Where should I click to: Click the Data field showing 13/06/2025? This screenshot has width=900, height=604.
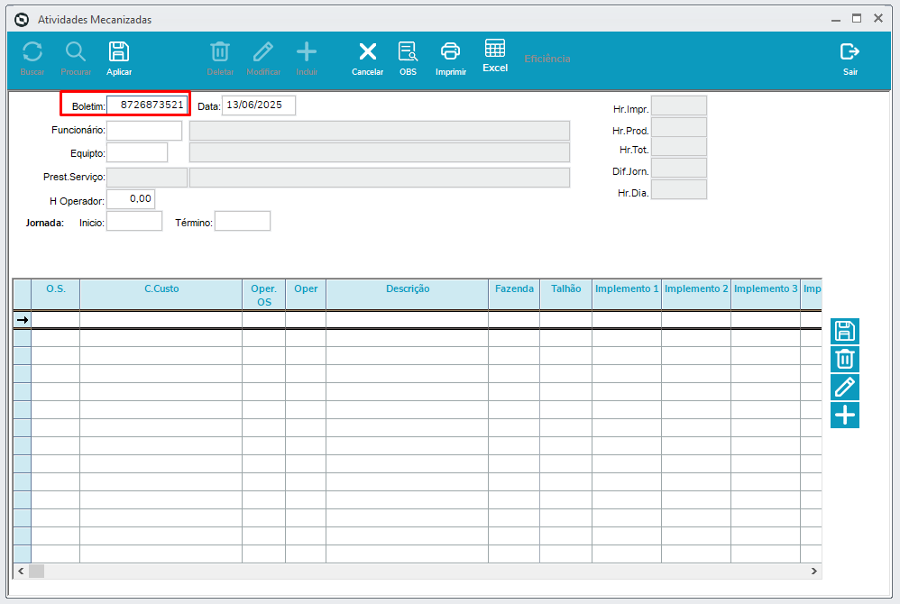(x=259, y=105)
